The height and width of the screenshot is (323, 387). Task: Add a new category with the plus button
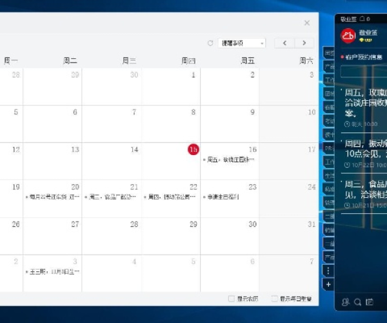(x=328, y=284)
